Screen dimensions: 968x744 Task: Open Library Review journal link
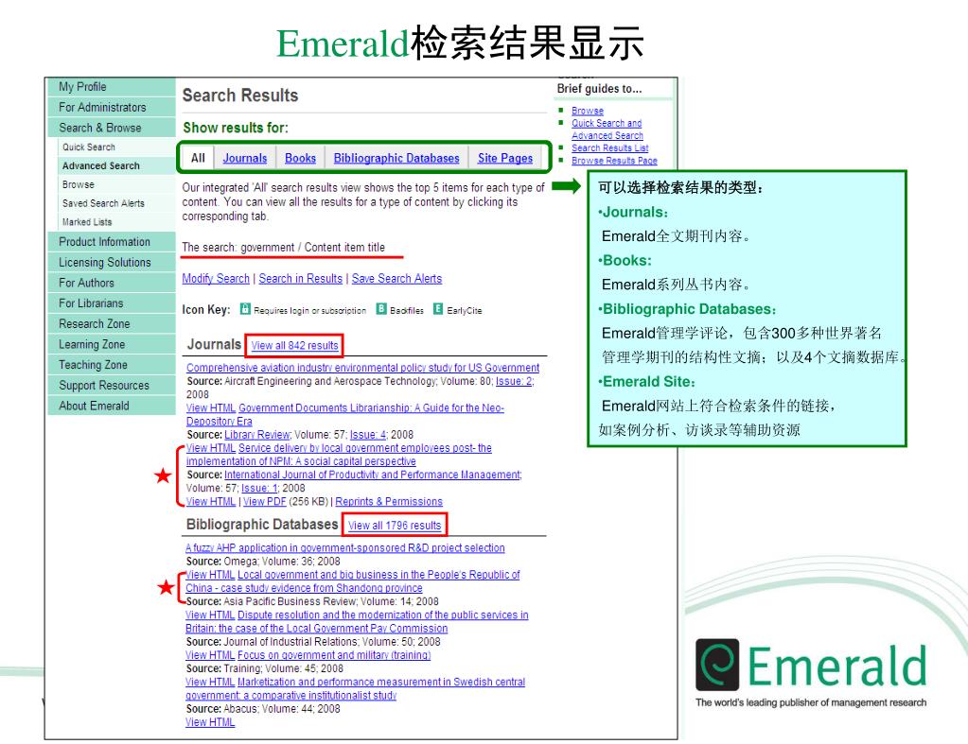click(x=256, y=434)
